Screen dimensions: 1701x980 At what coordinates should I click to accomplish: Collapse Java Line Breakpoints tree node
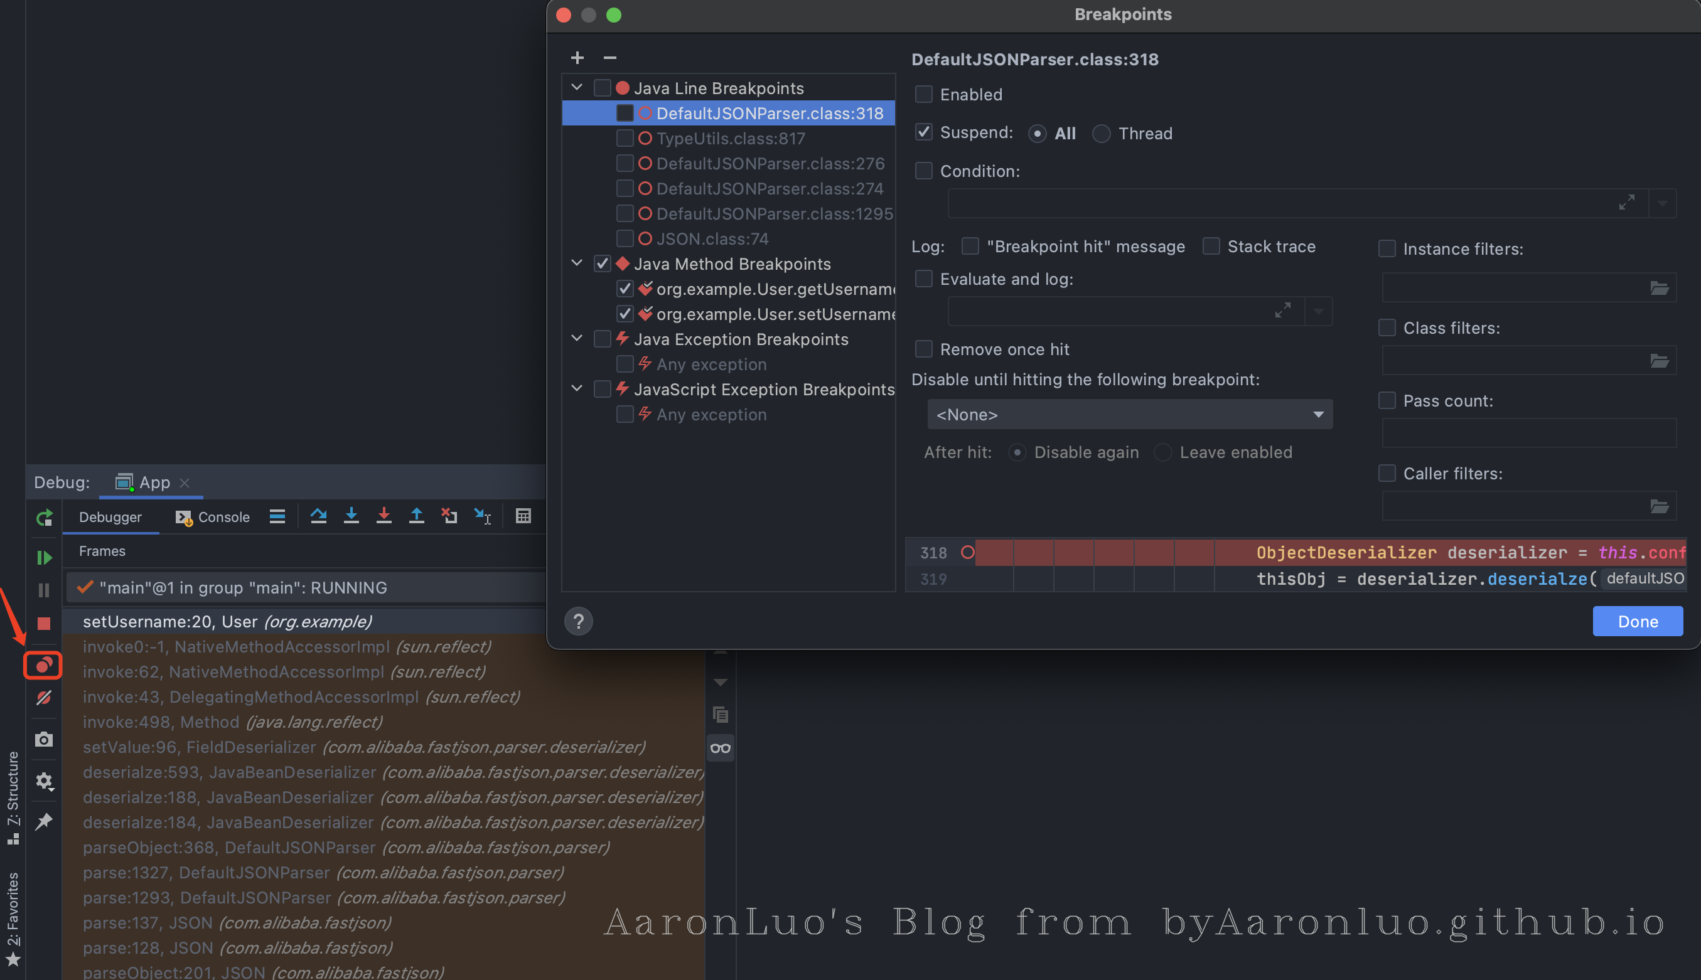pos(577,87)
